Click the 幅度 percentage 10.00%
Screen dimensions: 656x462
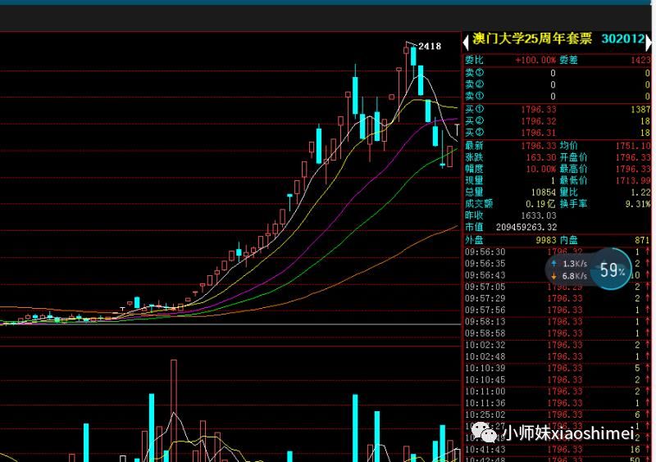pos(541,169)
